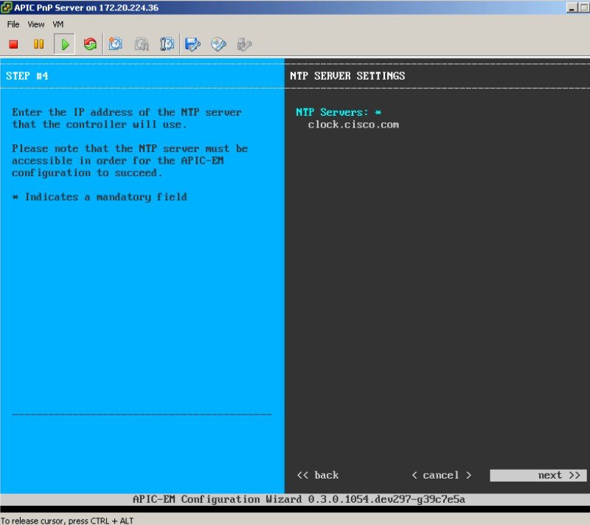Click the green Power On play icon
Image resolution: width=590 pixels, height=525 pixels.
pos(65,44)
